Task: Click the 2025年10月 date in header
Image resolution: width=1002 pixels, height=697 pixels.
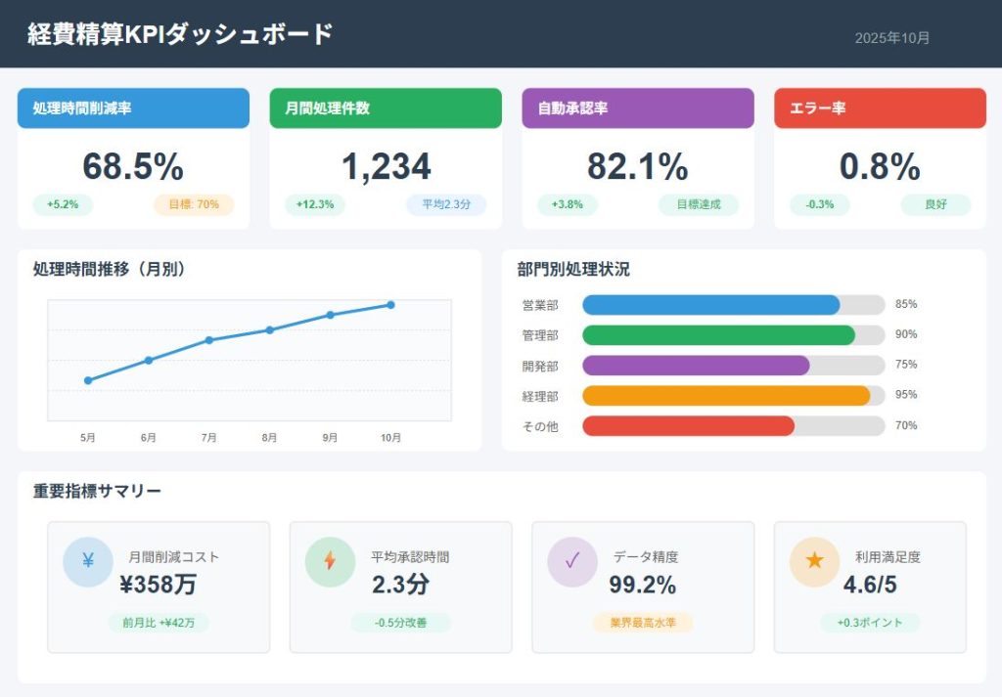Action: (891, 38)
